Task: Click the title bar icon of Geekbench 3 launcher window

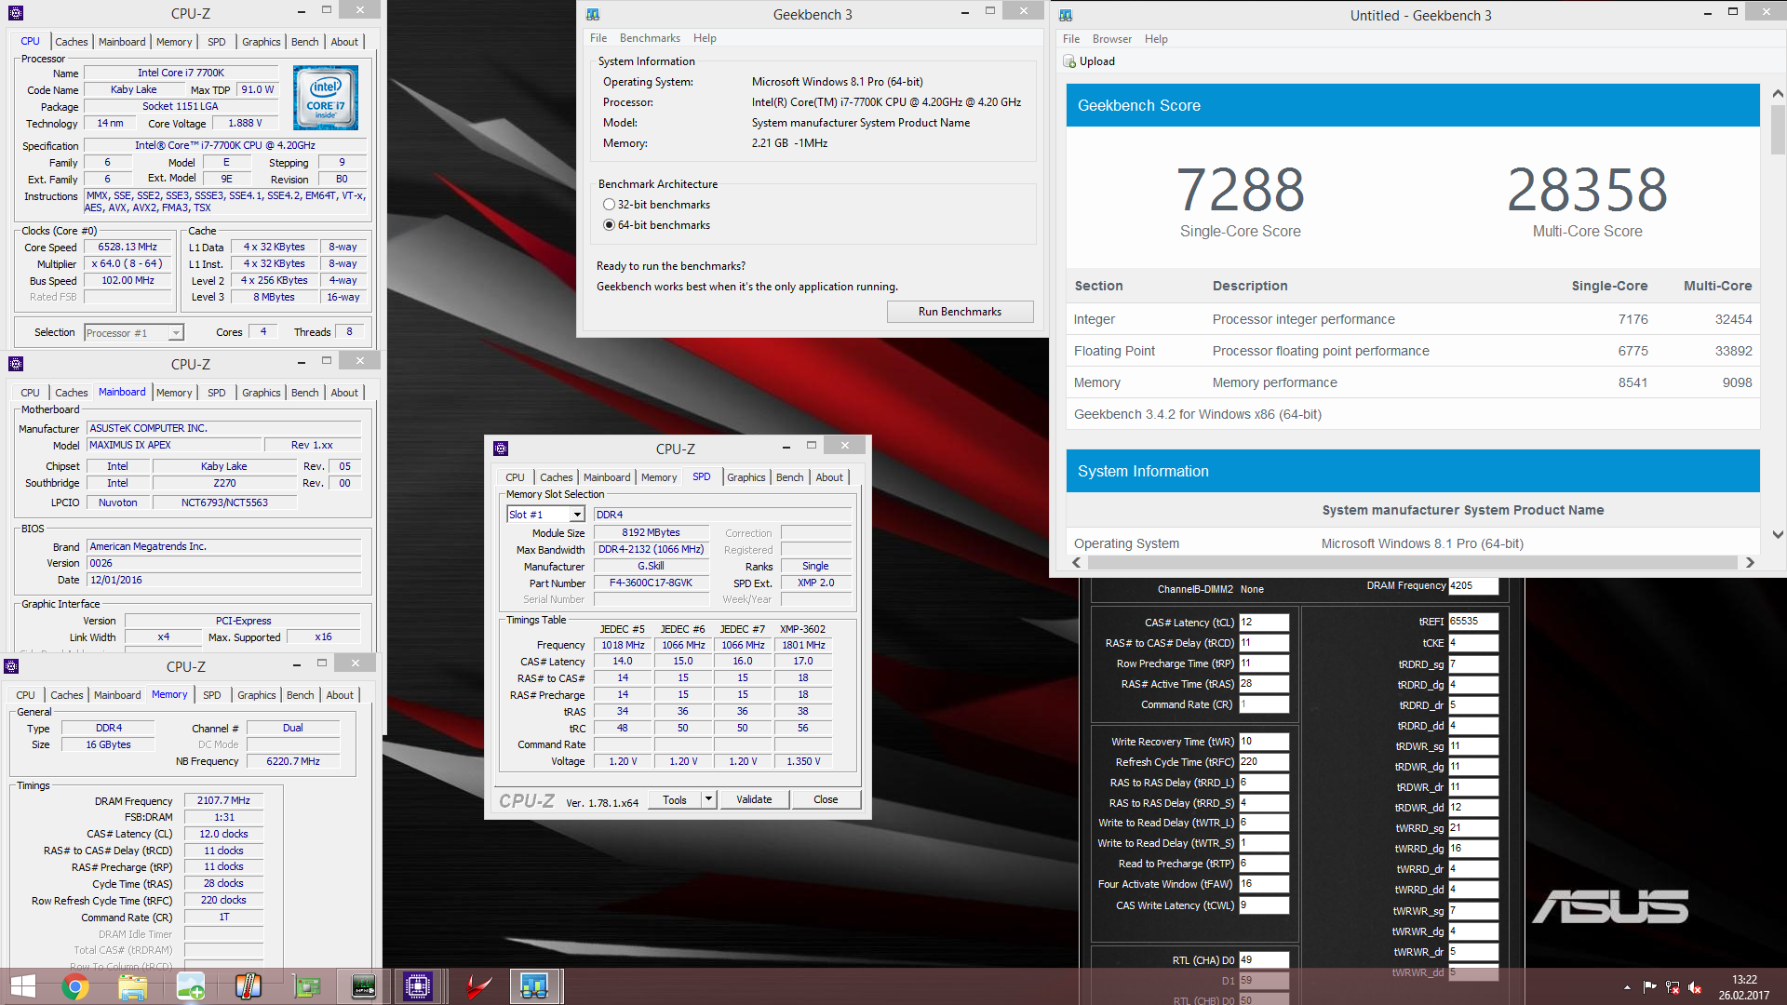Action: coord(593,14)
